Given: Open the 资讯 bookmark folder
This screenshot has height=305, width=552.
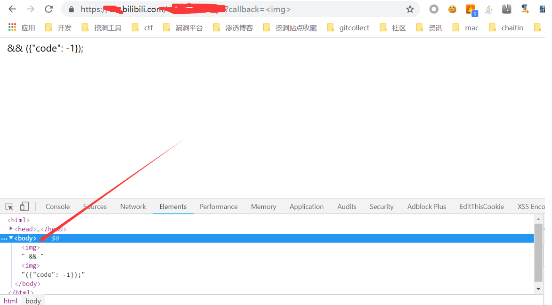Looking at the screenshot, I should click(x=429, y=27).
